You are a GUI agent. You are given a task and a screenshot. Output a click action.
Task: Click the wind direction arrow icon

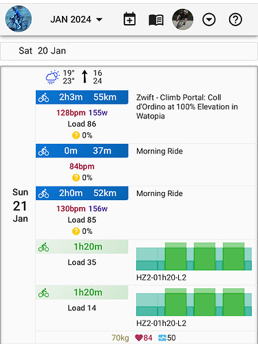click(x=85, y=76)
